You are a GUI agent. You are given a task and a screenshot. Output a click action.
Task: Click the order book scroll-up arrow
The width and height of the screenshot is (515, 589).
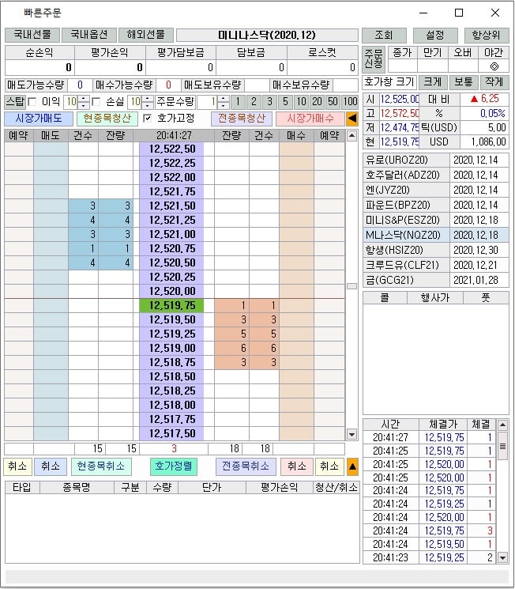click(x=351, y=136)
